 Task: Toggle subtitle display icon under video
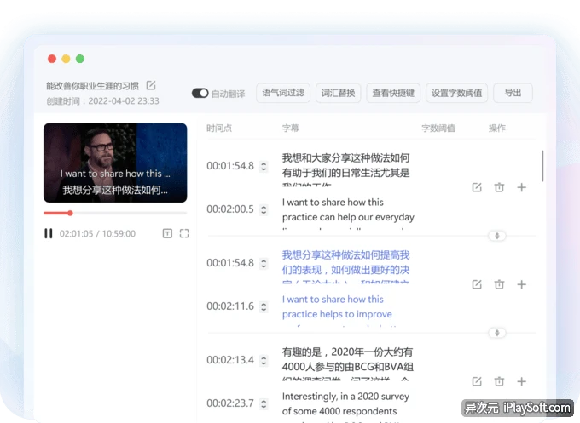pos(167,233)
